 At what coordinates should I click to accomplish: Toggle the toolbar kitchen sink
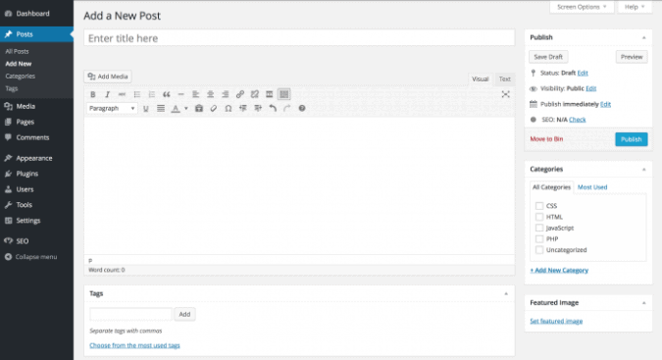[x=284, y=94]
